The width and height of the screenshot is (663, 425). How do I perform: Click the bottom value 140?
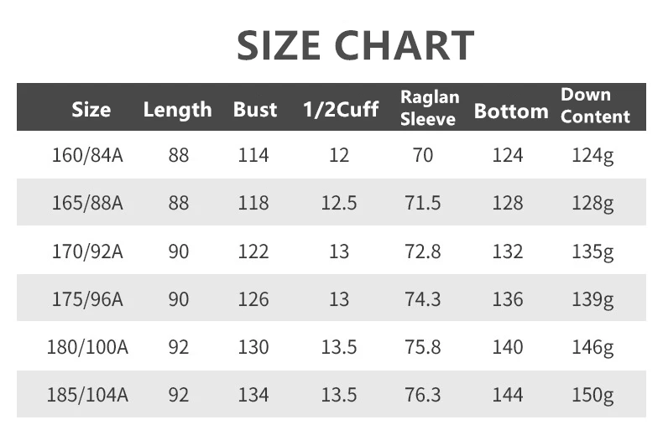pyautogui.click(x=507, y=347)
